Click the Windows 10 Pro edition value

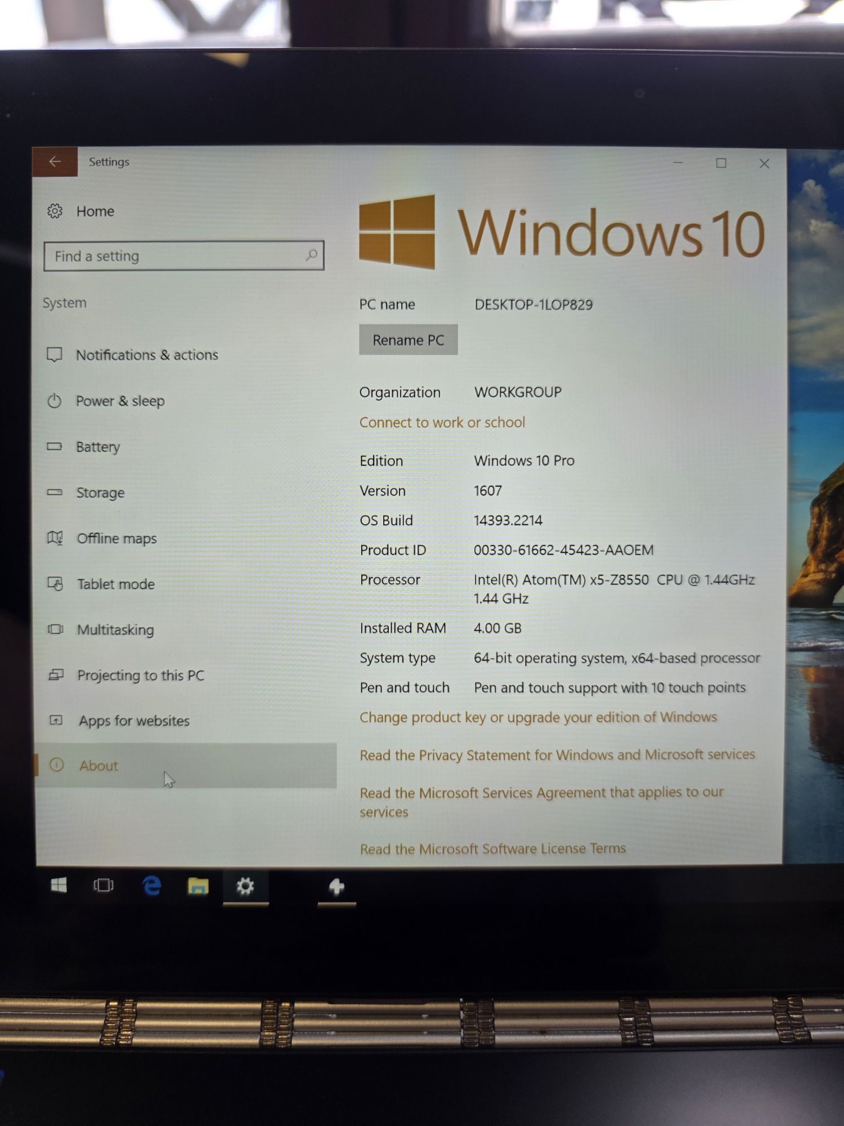click(x=524, y=461)
